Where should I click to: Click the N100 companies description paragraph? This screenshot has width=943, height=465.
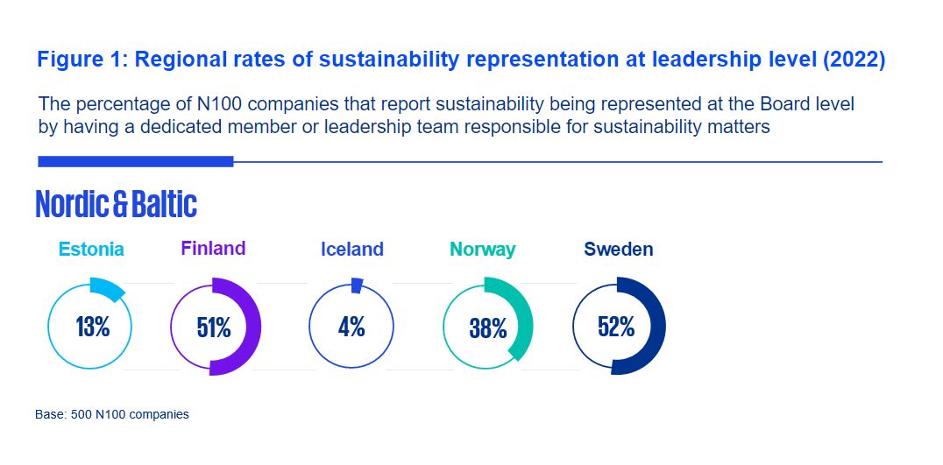pyautogui.click(x=446, y=116)
